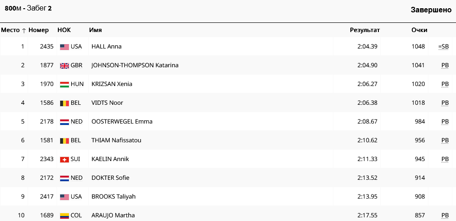
Task: Click the =SB mark for Anna Hall
Action: click(x=443, y=47)
